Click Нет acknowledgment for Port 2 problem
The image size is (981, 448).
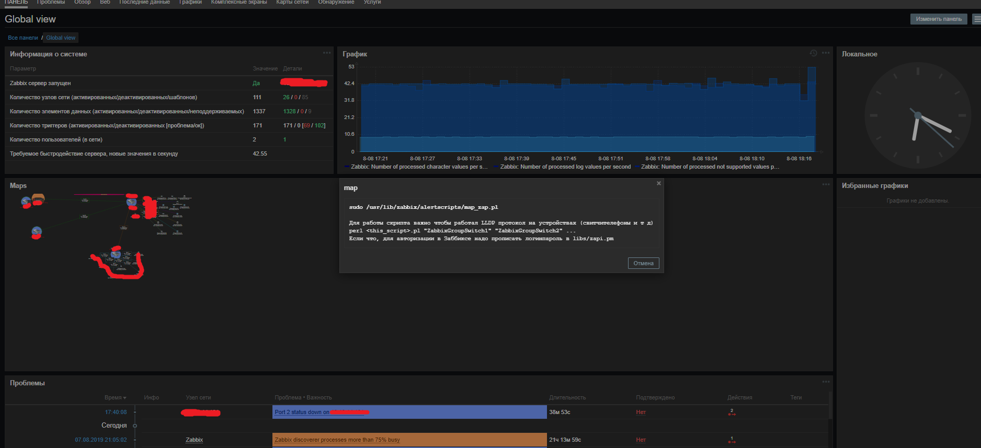(x=641, y=412)
